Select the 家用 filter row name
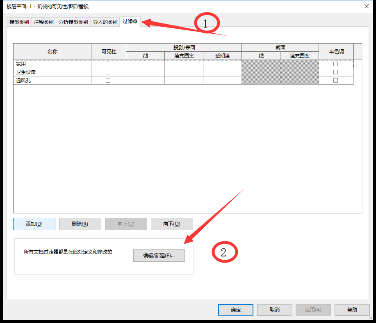 [x=52, y=64]
